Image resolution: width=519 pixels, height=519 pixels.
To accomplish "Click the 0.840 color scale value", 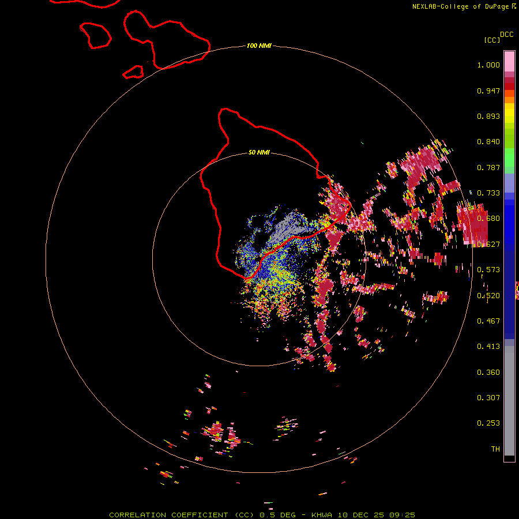I will coord(488,142).
